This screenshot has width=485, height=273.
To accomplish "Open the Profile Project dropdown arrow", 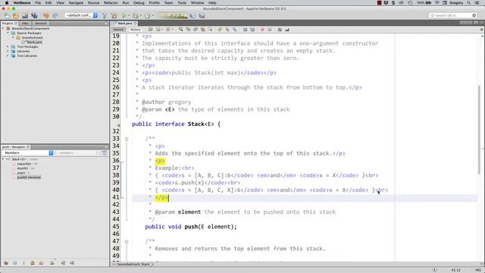I will [153, 15].
